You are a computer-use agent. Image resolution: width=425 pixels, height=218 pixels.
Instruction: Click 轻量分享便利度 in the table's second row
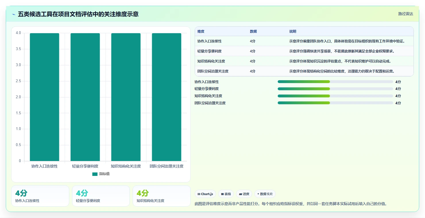pos(209,51)
